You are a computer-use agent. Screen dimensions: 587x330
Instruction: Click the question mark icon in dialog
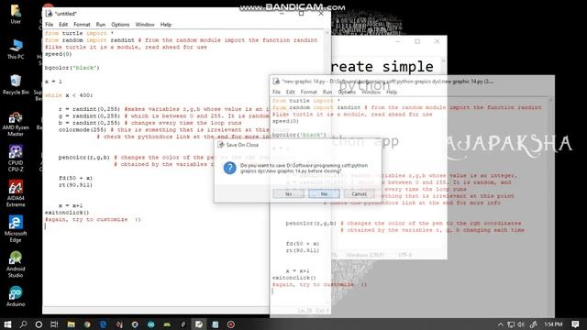click(x=229, y=168)
